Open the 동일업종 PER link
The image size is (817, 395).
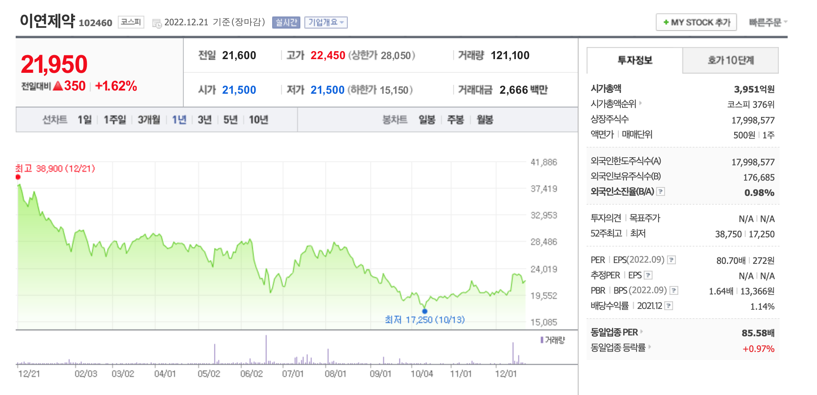(x=614, y=332)
